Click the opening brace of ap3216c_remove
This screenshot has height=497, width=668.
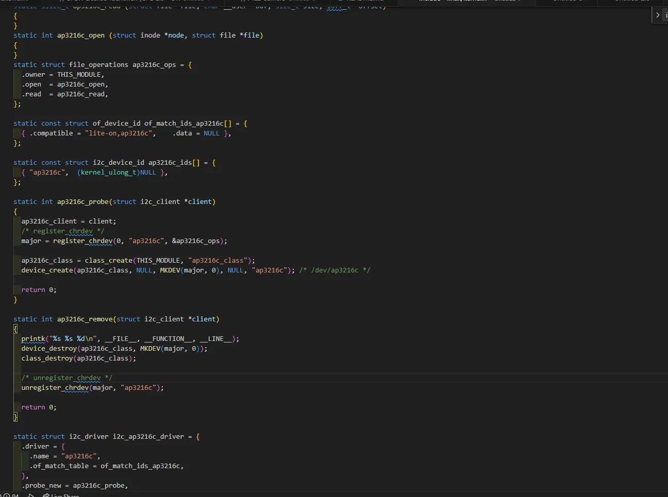[15, 329]
